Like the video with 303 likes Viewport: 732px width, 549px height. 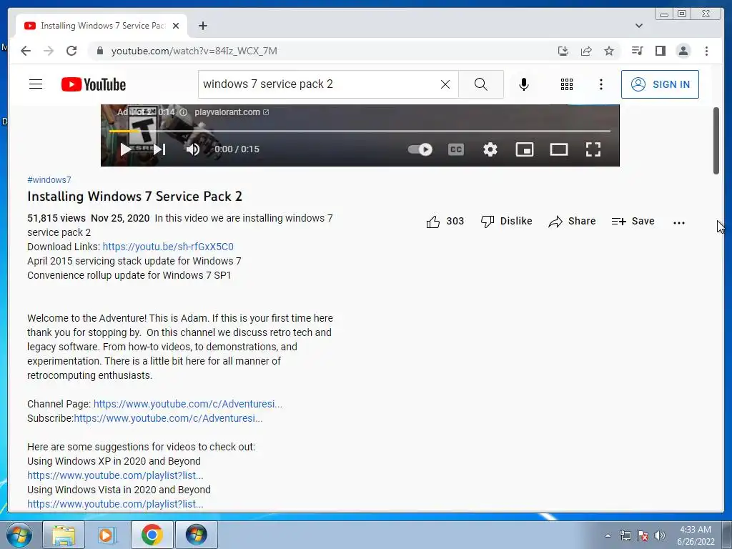[x=445, y=222]
